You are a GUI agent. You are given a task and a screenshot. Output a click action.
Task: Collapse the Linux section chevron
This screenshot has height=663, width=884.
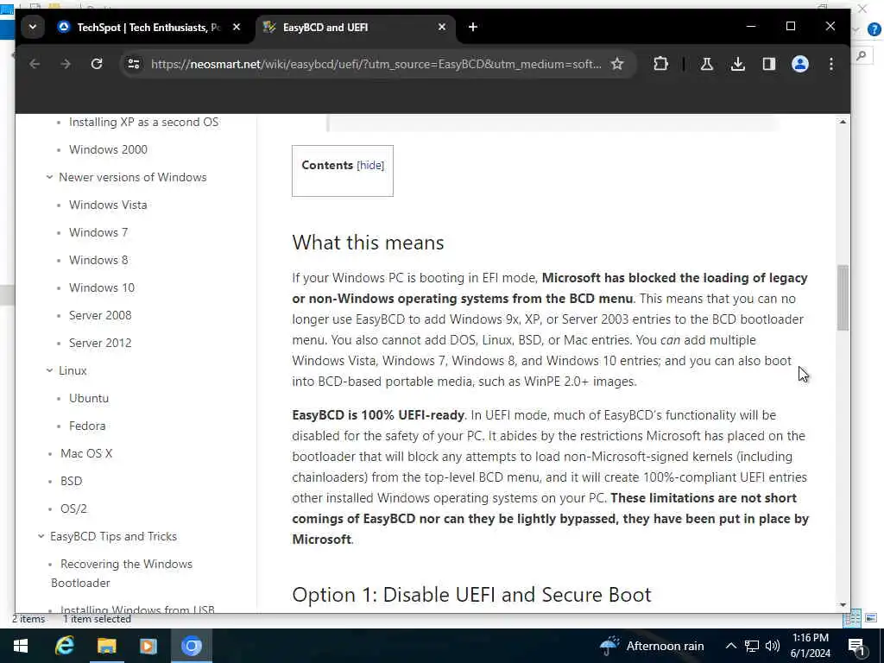pyautogui.click(x=49, y=370)
